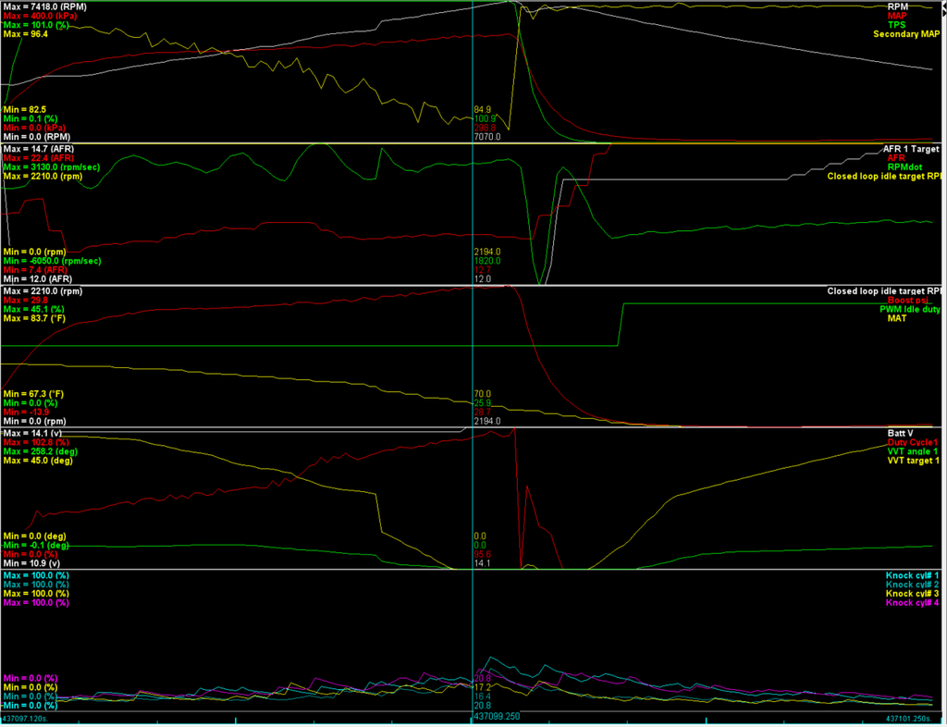Image resolution: width=947 pixels, height=727 pixels.
Task: Click the PWM Idle duty legend label
Action: point(910,309)
